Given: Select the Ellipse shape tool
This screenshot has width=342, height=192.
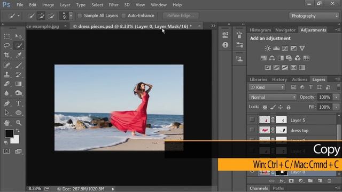Looking at the screenshot, I should pyautogui.click(x=19, y=113).
